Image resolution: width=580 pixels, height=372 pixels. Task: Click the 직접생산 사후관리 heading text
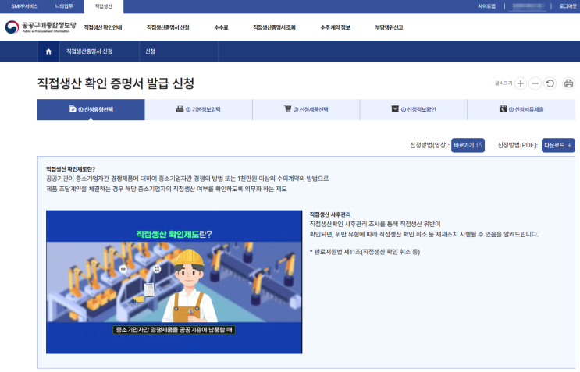pos(330,214)
